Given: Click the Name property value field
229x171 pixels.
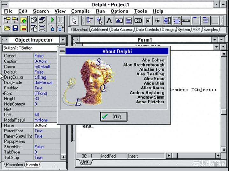Looking at the screenshot, I should pyautogui.click(x=47, y=125).
